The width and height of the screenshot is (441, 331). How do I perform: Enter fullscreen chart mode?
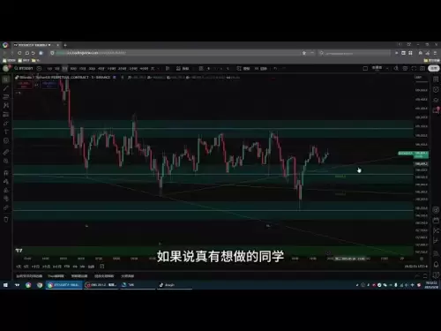coord(414,68)
